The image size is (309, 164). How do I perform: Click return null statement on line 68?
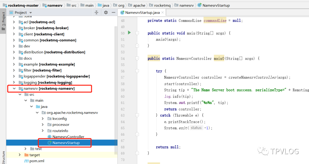pos(168,147)
